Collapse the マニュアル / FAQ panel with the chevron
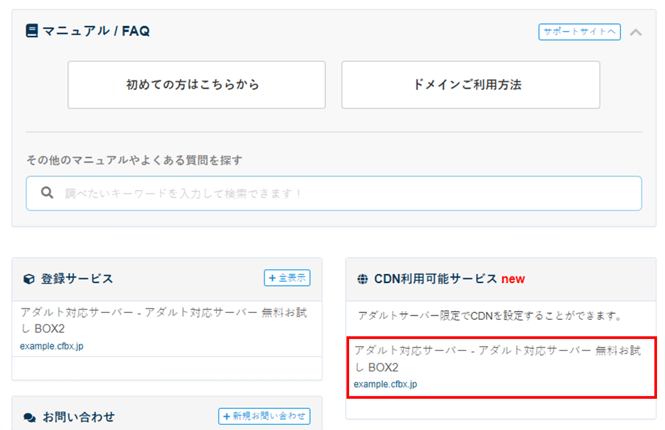 (636, 32)
